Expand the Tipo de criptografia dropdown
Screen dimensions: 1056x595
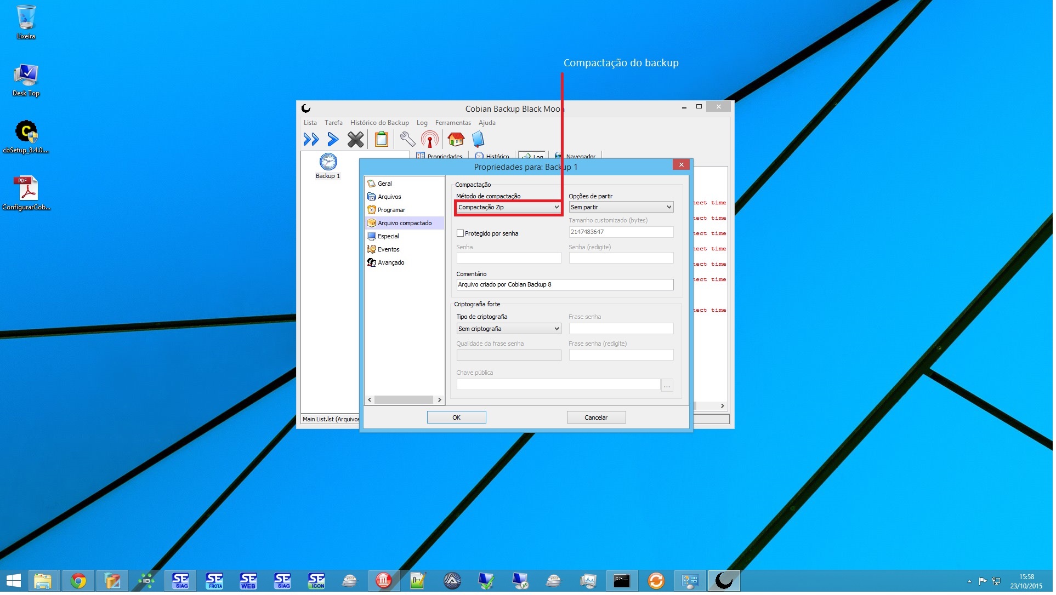click(x=510, y=330)
